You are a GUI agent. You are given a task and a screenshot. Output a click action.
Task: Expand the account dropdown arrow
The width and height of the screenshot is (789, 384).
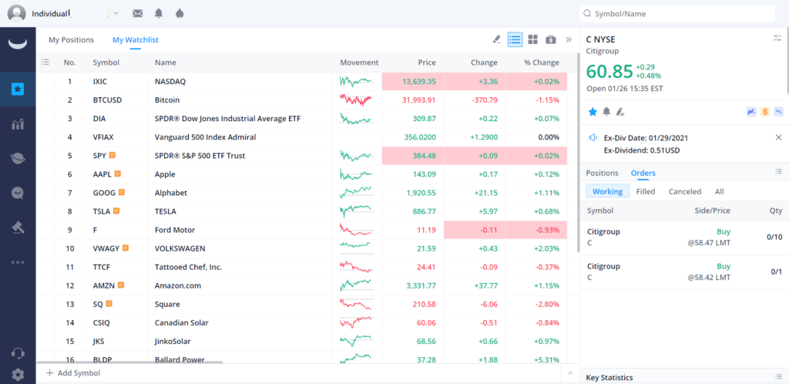pos(115,14)
